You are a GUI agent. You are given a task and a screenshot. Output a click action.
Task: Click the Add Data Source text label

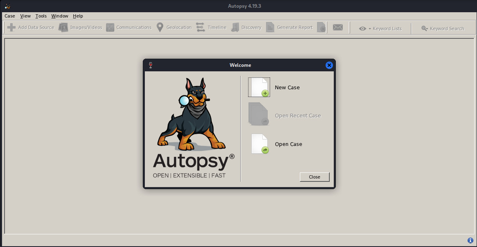click(36, 27)
